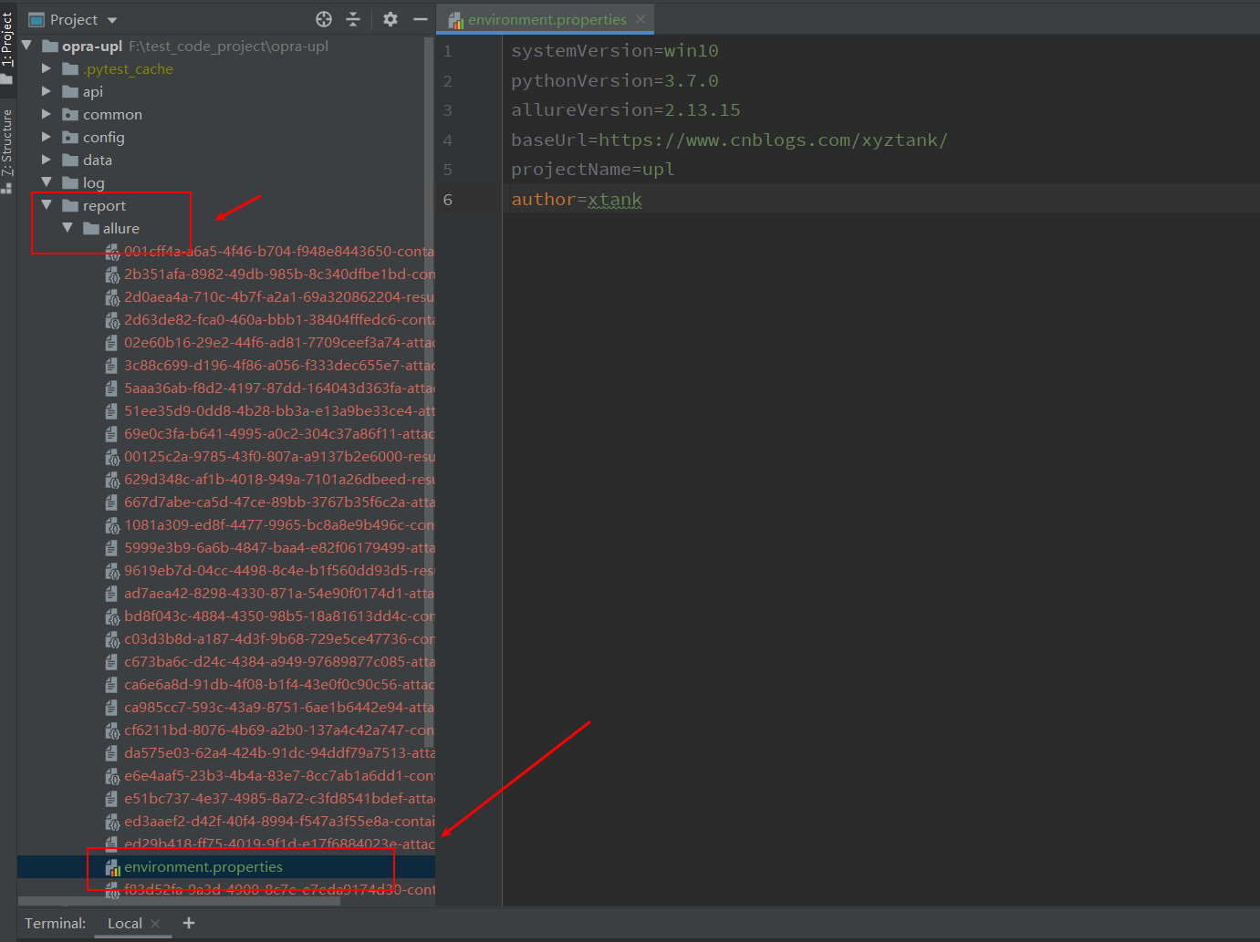Expand the common folder

point(47,114)
